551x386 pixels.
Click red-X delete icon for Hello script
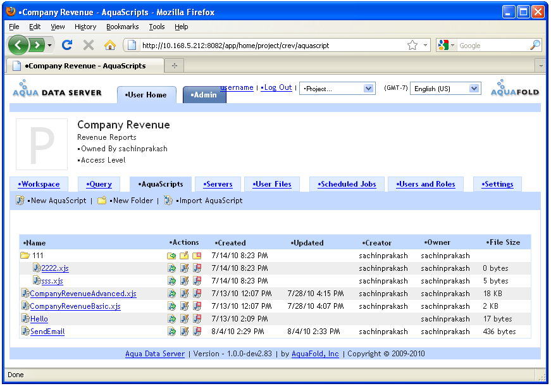click(x=197, y=319)
